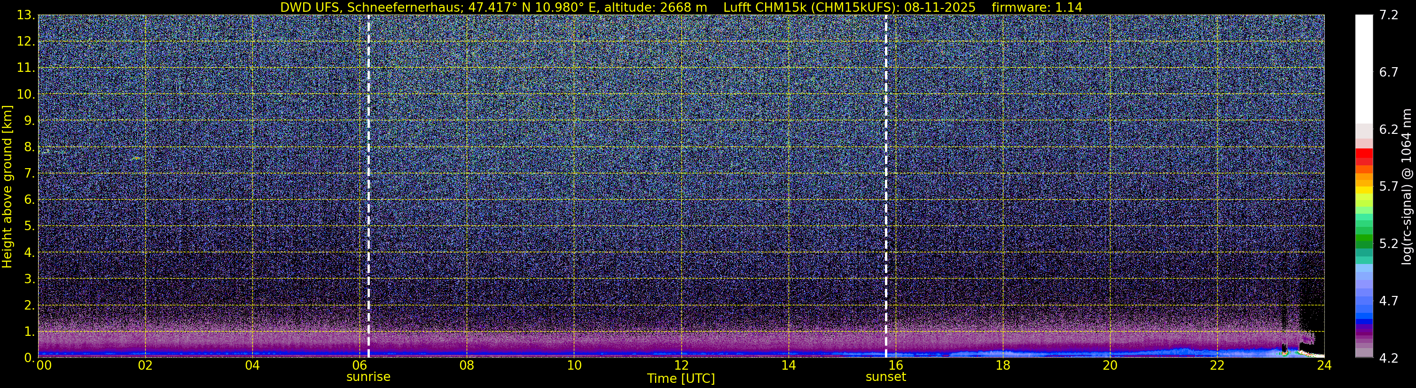Click time axis tick label 06
The image size is (1416, 388).
point(360,365)
